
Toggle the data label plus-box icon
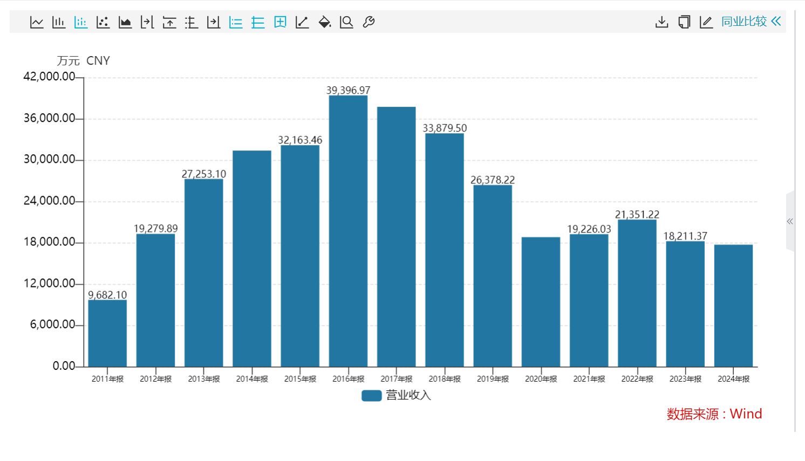[x=280, y=22]
